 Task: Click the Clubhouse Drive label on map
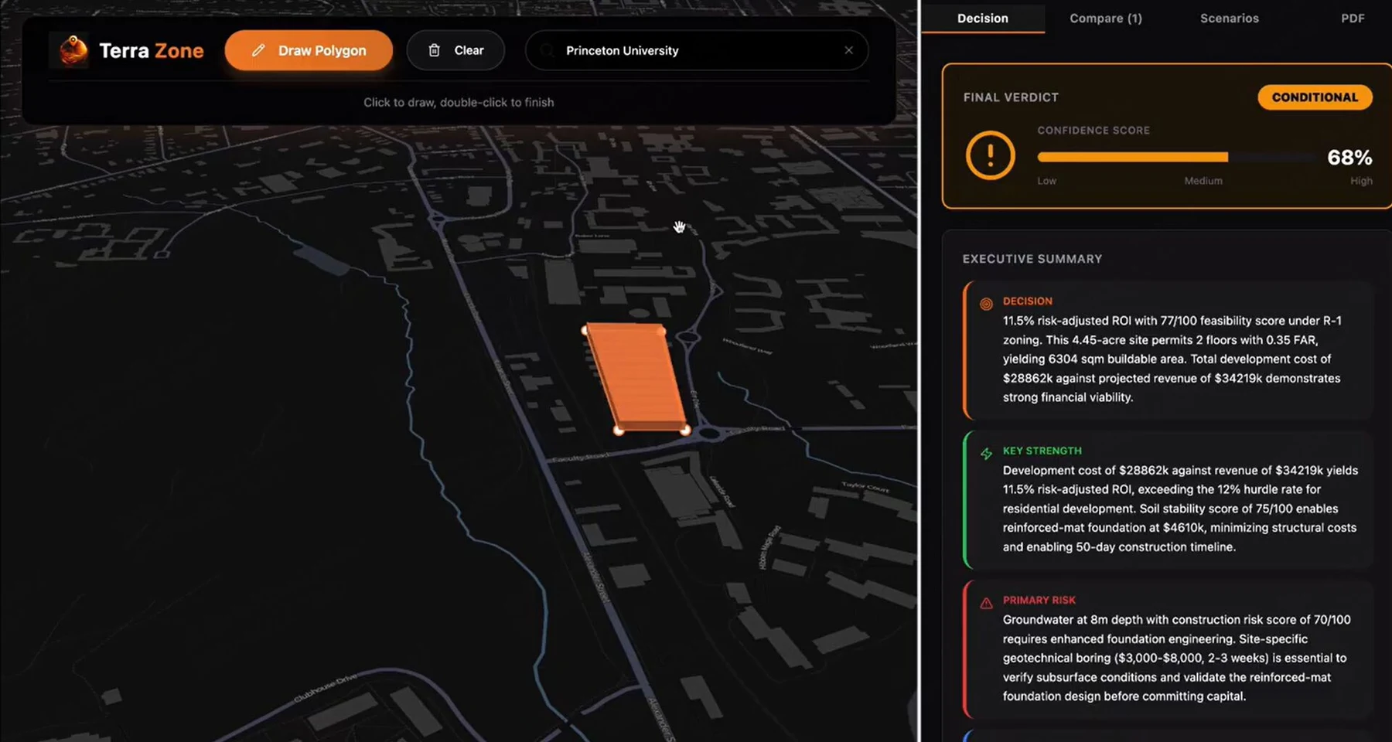[x=326, y=688]
